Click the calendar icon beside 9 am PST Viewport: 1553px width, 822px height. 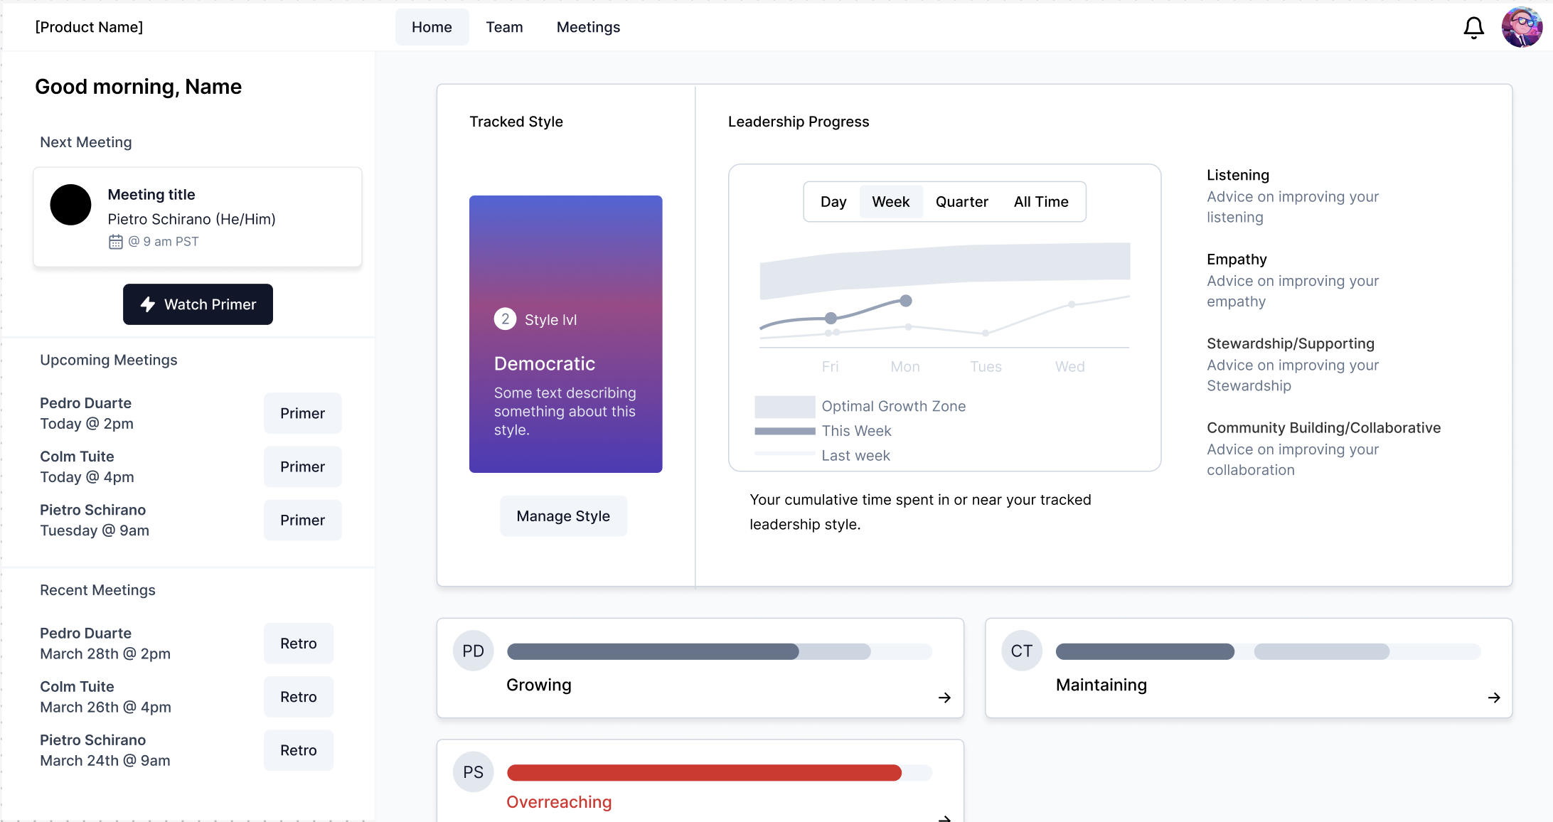tap(116, 242)
